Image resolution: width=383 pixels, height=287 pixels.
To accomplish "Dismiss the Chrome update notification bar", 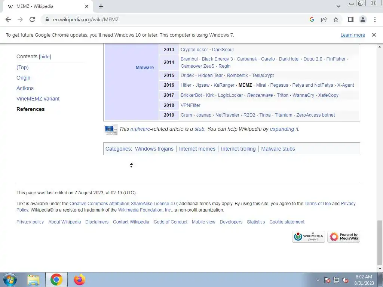I will 374,35.
